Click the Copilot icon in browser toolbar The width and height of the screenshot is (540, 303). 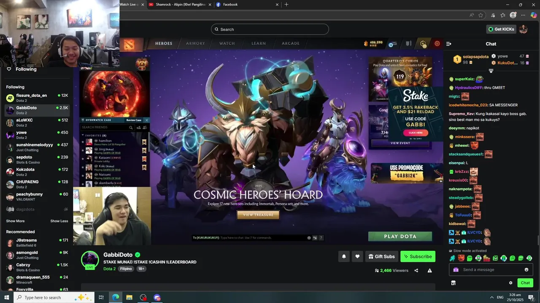(x=534, y=15)
